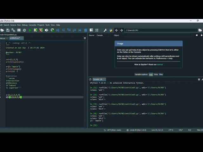Continue debug execution
The image size is (203, 152).
pos(80,30)
